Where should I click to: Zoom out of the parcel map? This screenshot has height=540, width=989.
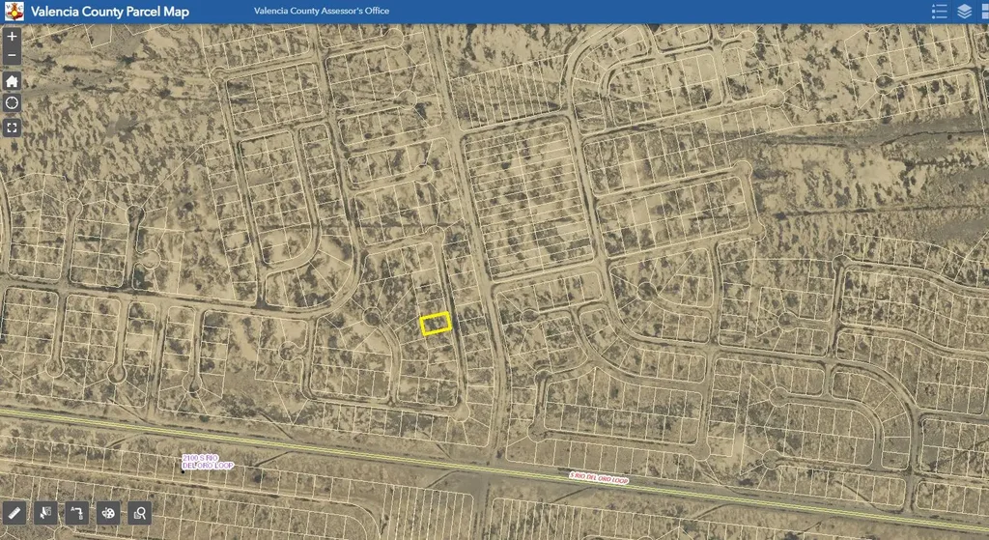click(12, 56)
